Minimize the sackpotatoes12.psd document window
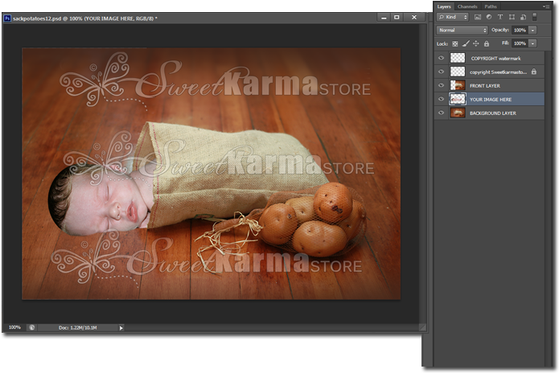This screenshot has width=559, height=373. [384, 17]
